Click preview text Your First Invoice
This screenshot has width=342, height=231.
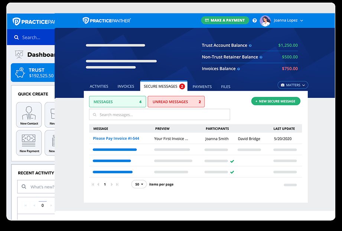point(171,139)
